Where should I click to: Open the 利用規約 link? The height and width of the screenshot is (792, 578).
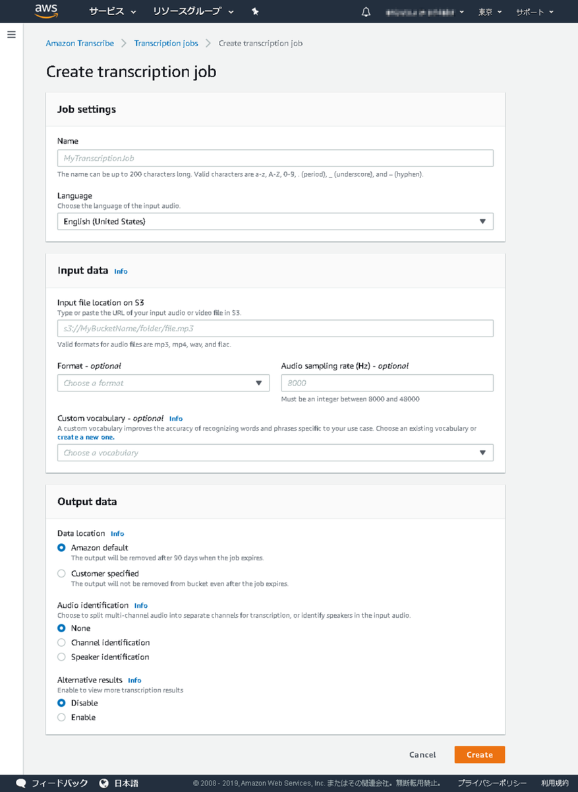[x=555, y=783]
